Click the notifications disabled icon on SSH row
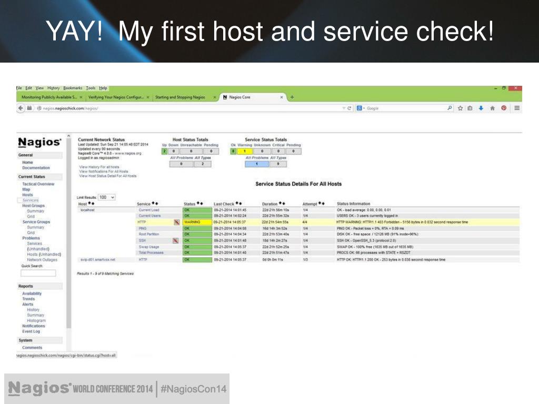Image resolution: width=539 pixels, height=404 pixels. coord(175,240)
